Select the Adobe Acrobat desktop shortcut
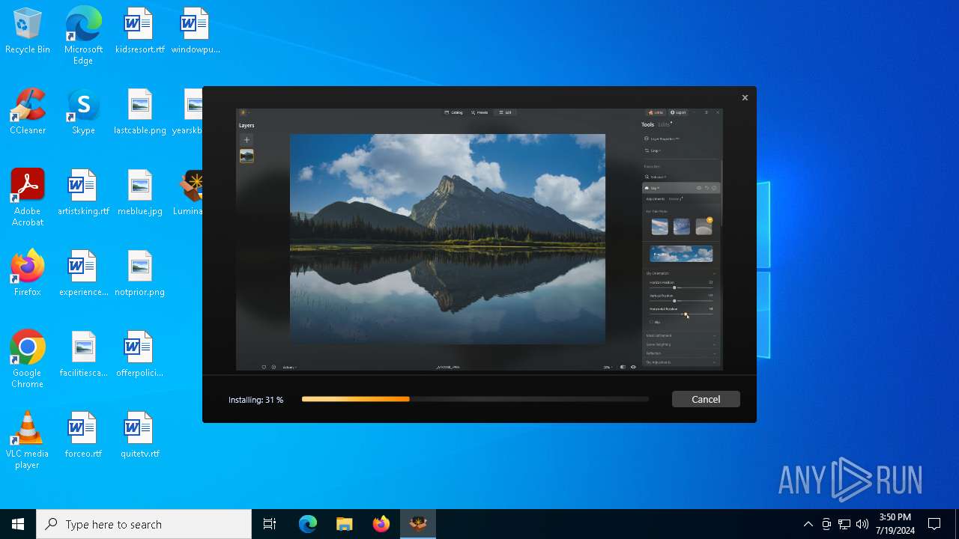 [28, 197]
